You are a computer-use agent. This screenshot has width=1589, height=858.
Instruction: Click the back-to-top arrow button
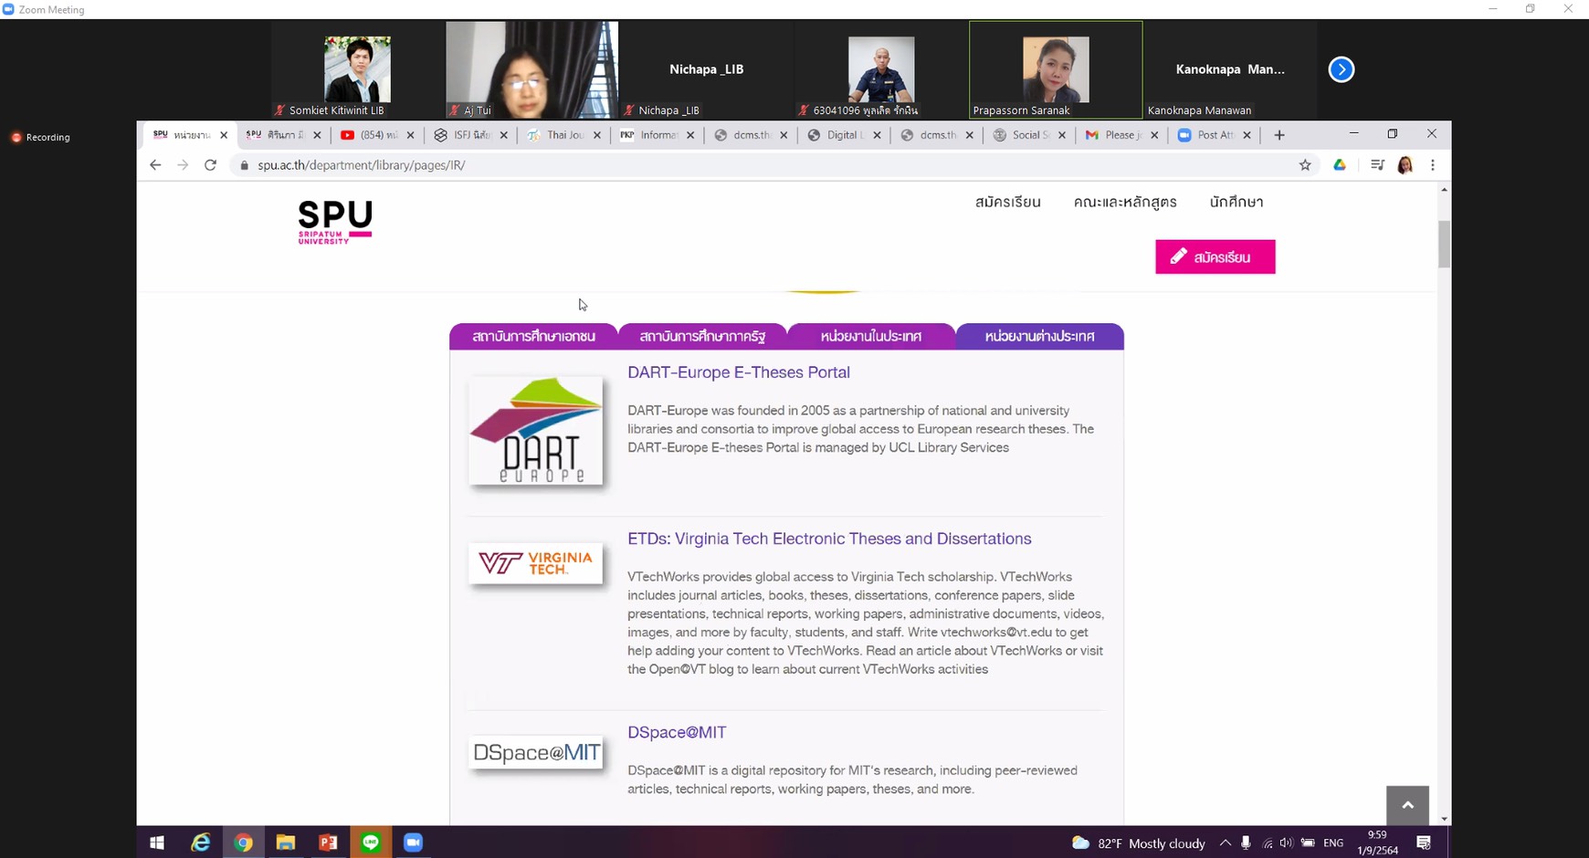pos(1407,805)
